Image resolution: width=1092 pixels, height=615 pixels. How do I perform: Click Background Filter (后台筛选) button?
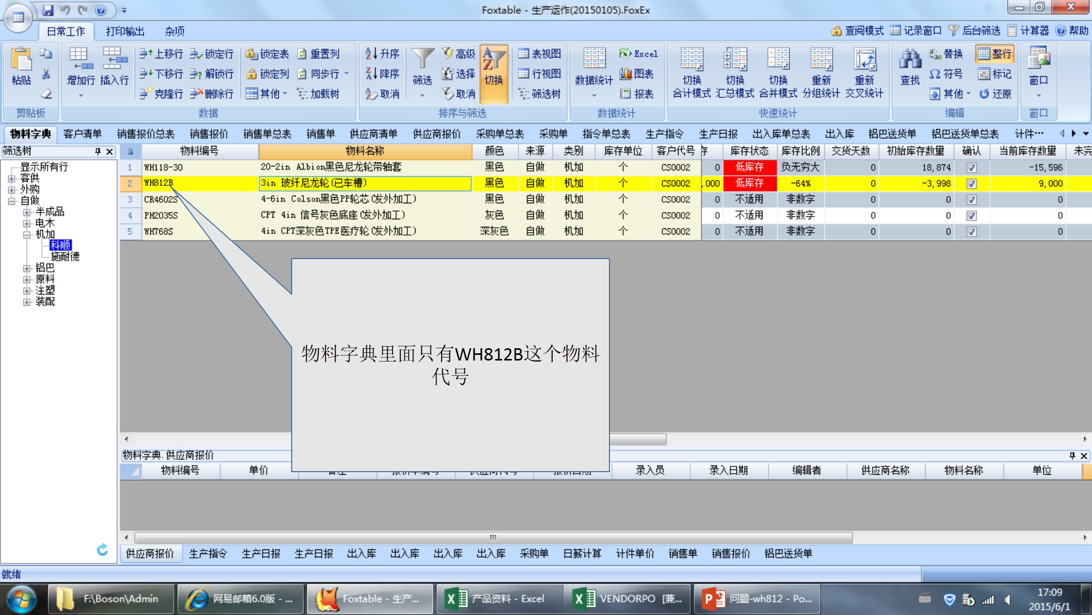point(974,31)
